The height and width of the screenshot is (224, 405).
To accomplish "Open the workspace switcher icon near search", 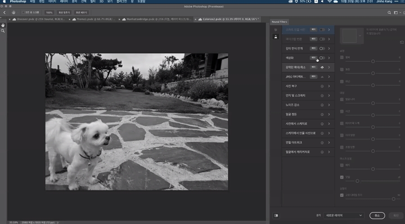I will click(396, 13).
